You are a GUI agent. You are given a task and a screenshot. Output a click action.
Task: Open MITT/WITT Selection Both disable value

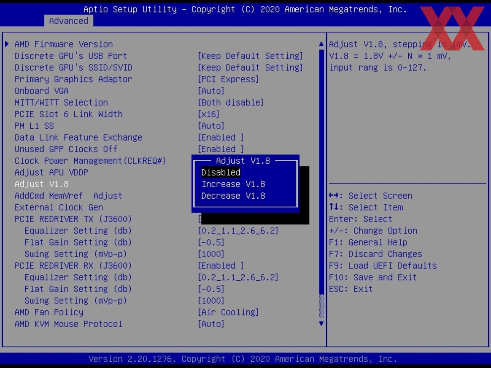point(231,102)
